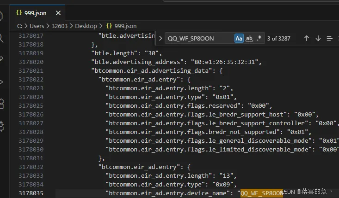Toggle Match Case in find widget
The image size is (339, 198).
point(239,38)
